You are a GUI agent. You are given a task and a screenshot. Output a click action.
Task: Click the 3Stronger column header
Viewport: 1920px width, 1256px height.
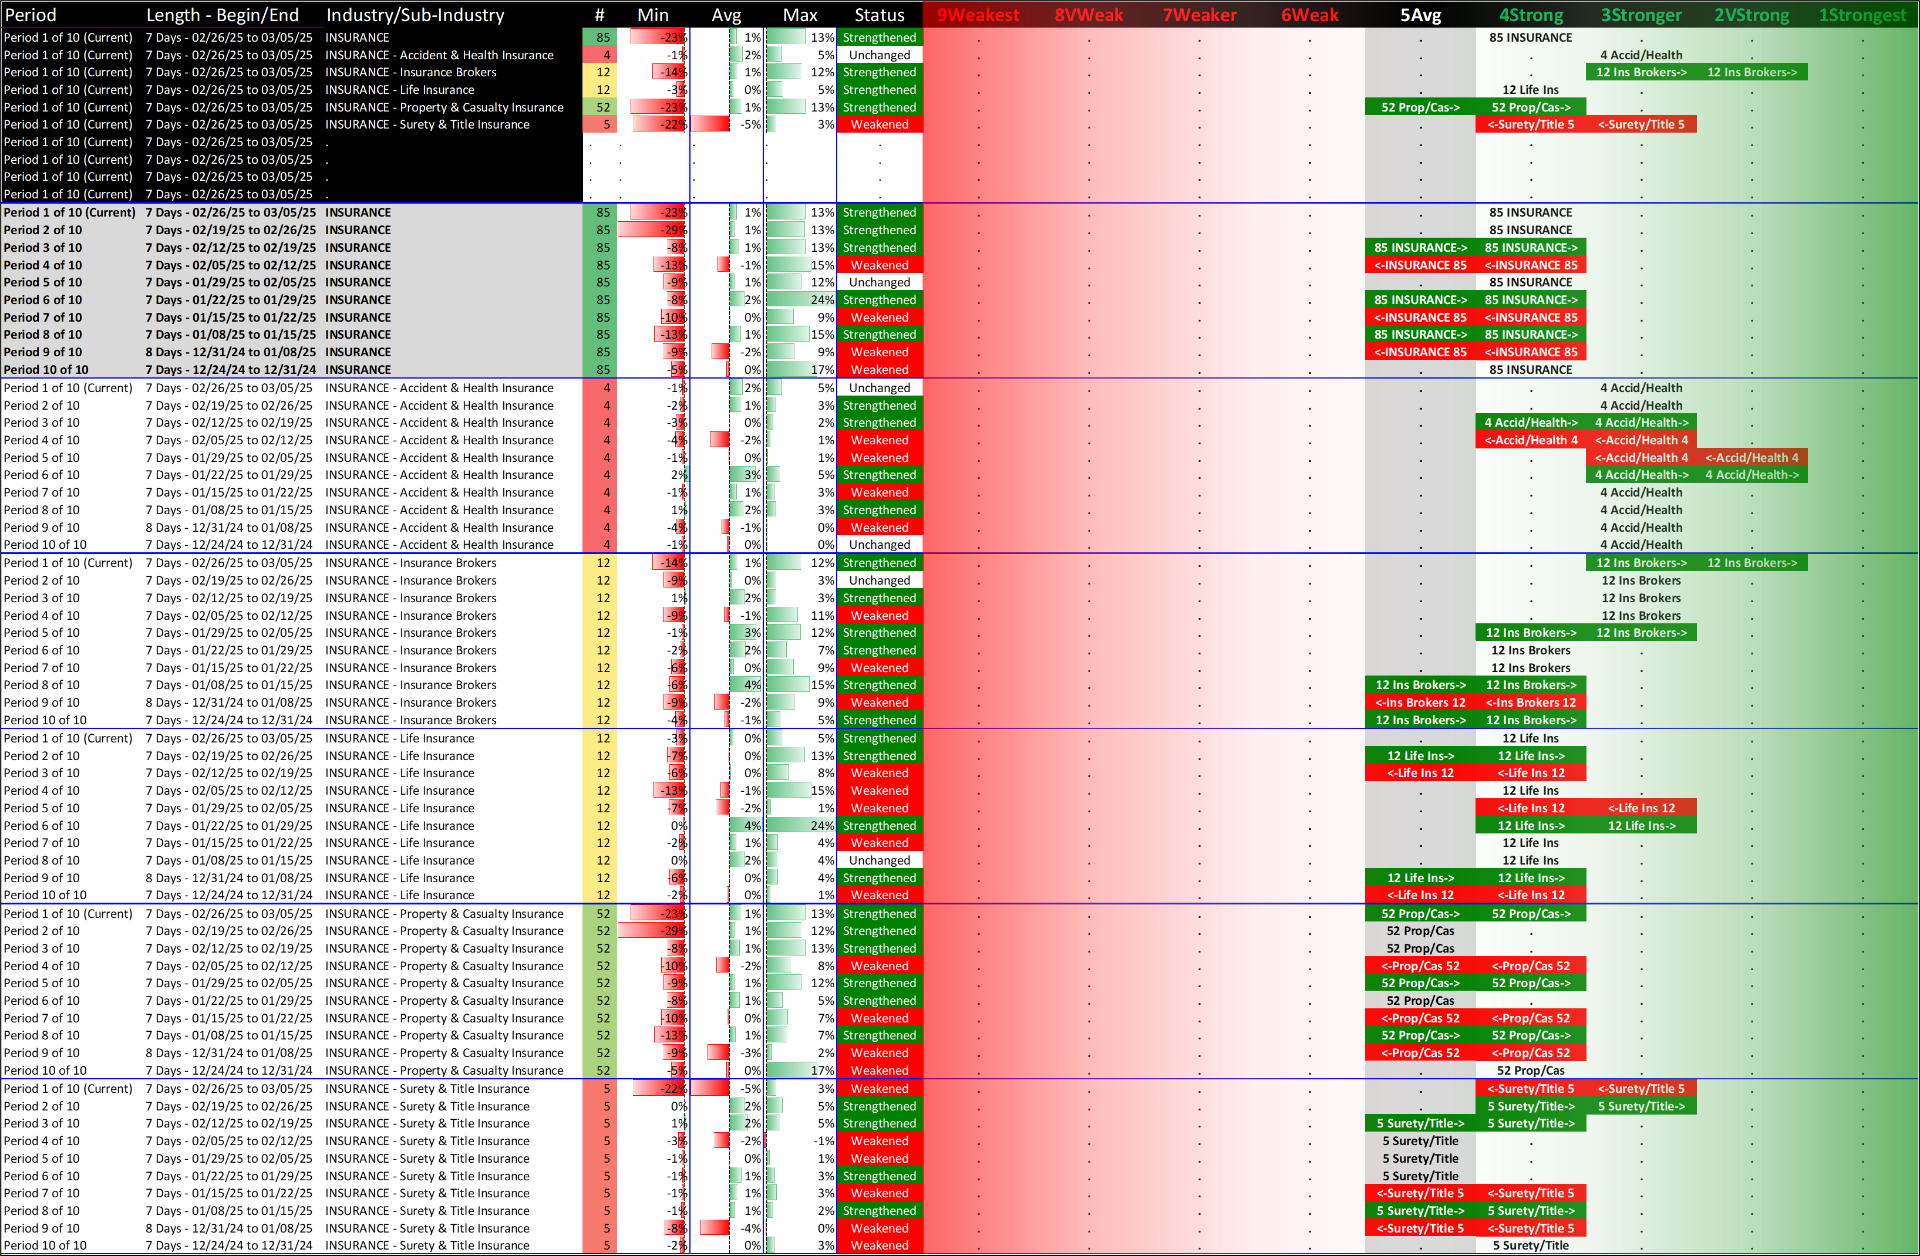1641,15
